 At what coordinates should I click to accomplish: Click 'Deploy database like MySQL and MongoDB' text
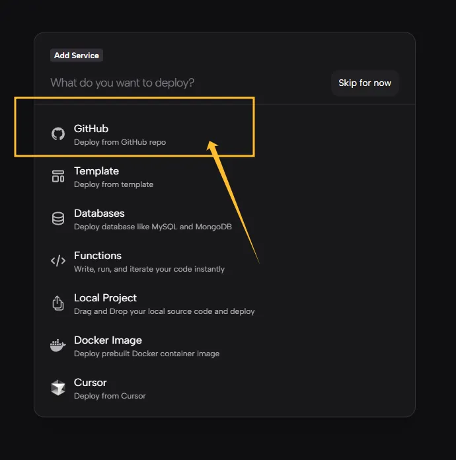[x=153, y=227]
